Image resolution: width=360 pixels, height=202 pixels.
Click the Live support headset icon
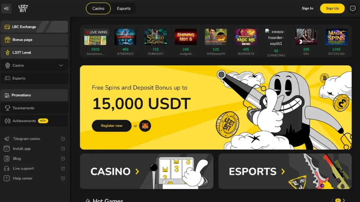point(7,168)
